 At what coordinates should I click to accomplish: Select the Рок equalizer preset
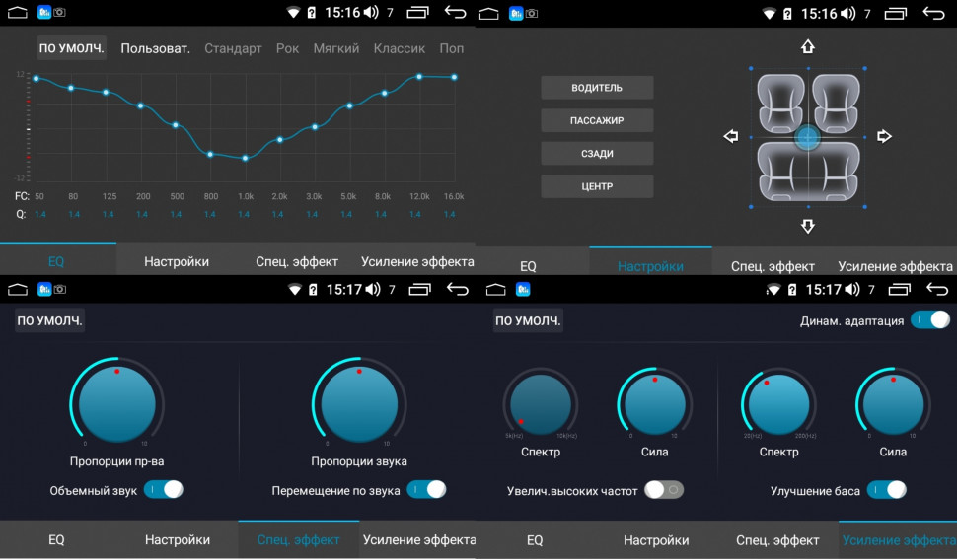click(x=287, y=48)
